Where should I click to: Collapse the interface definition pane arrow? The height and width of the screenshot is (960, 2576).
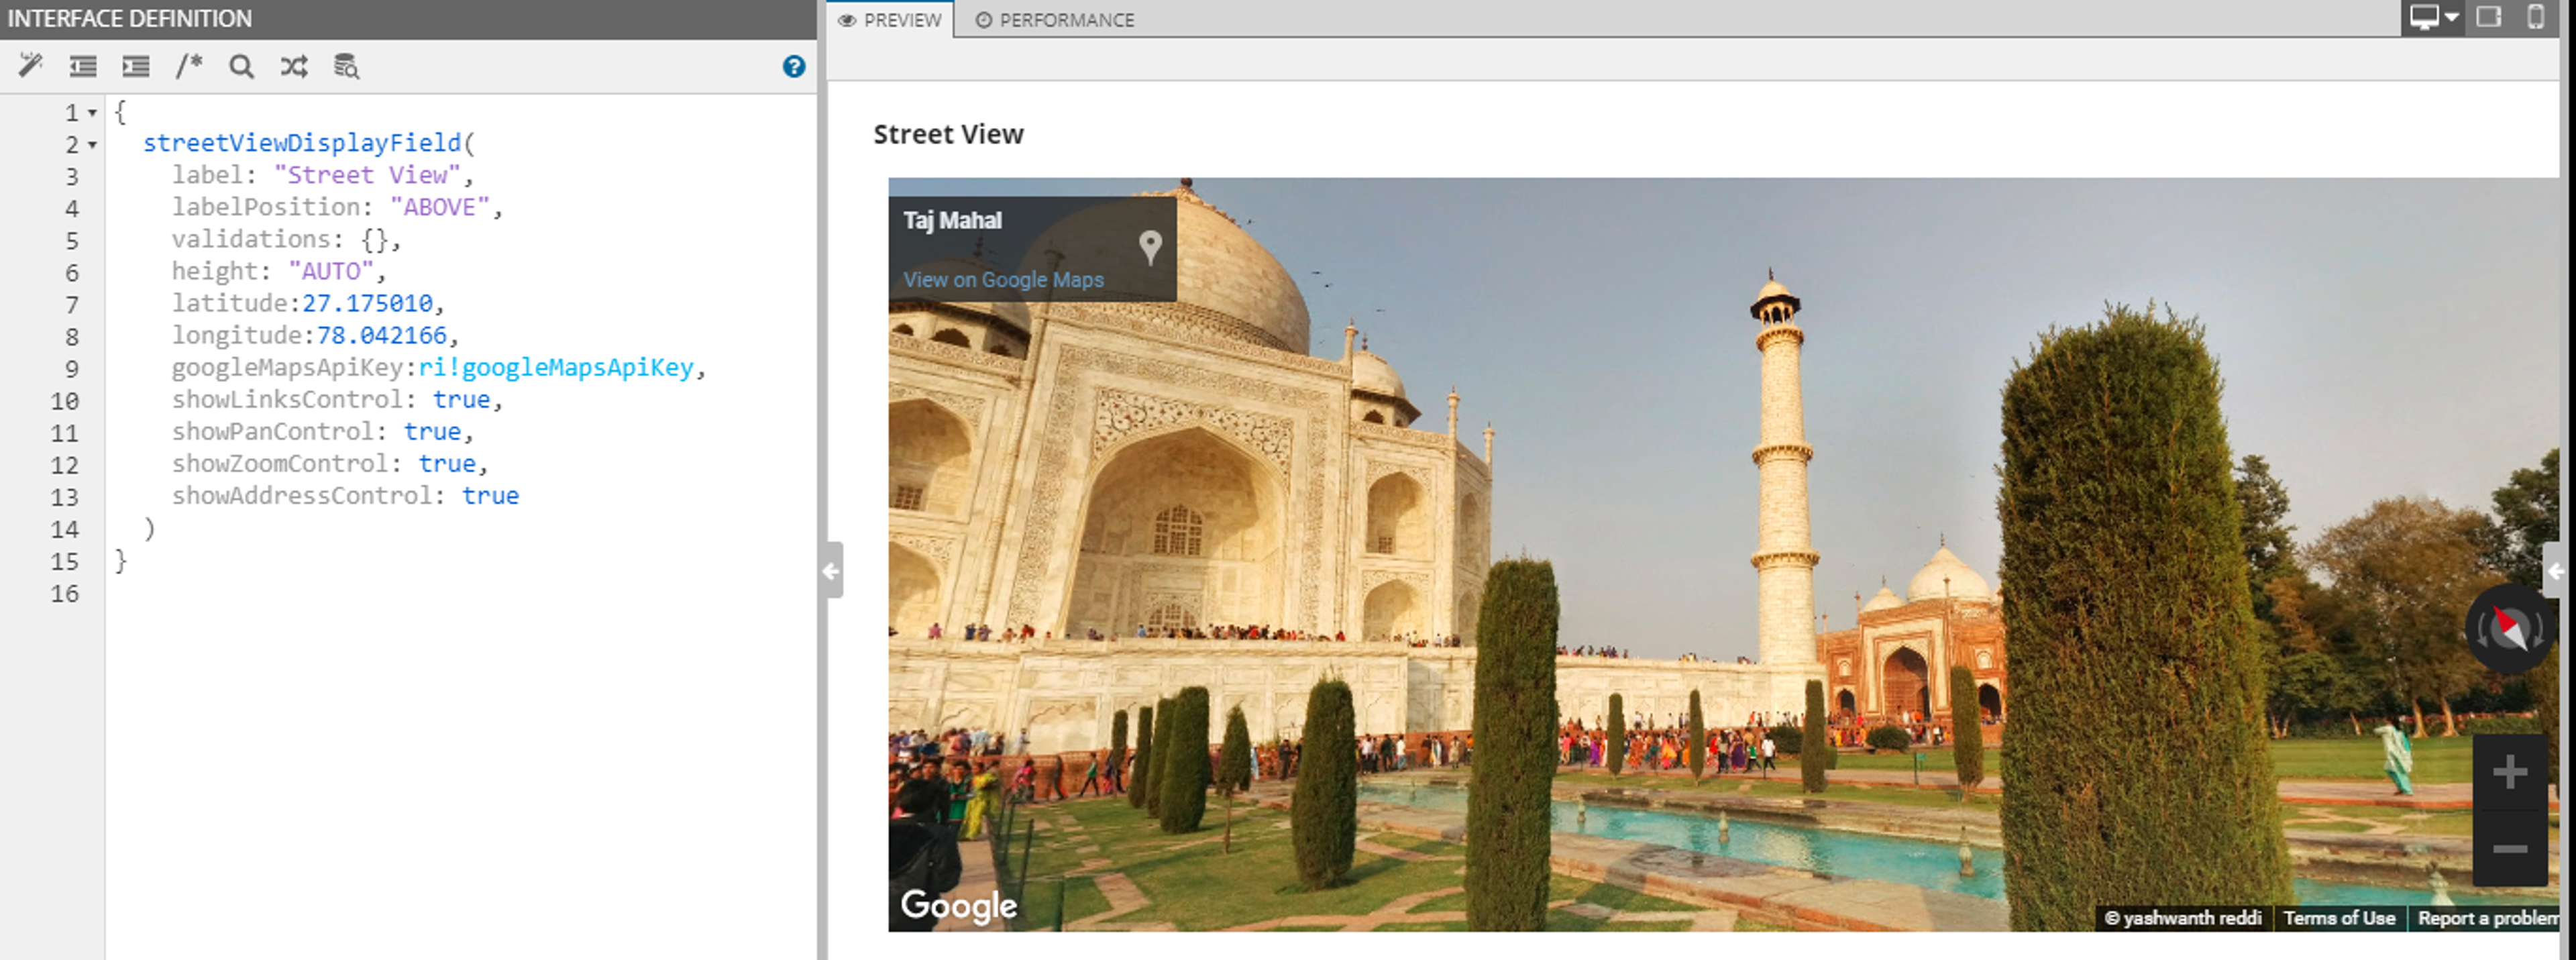[x=831, y=570]
